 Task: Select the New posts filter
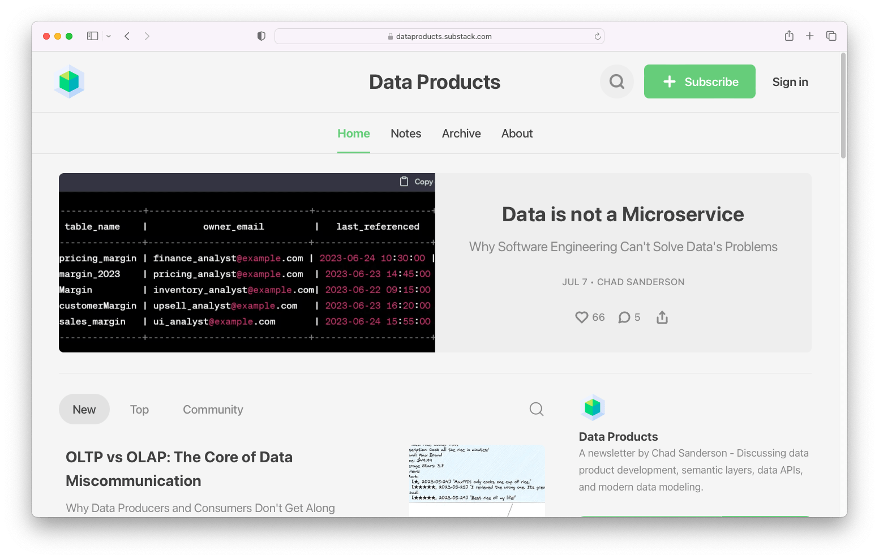pos(84,409)
